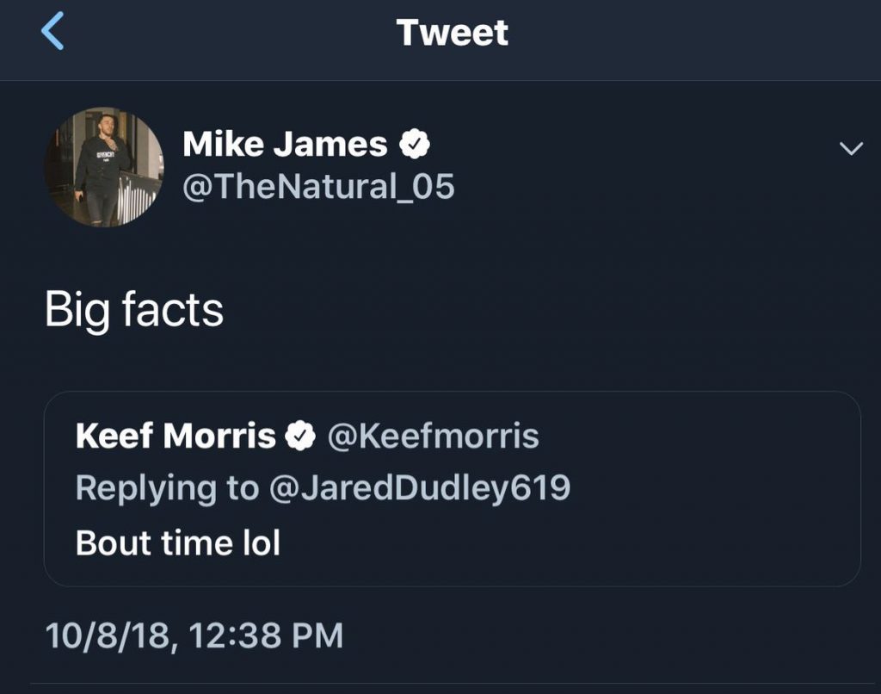Screen dimensions: 881x694
Task: Click Mike James's verified badge
Action: click(x=416, y=145)
